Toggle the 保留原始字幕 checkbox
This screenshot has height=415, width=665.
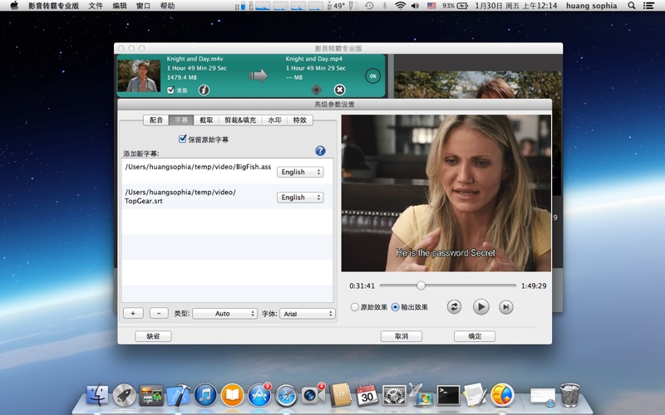click(183, 139)
